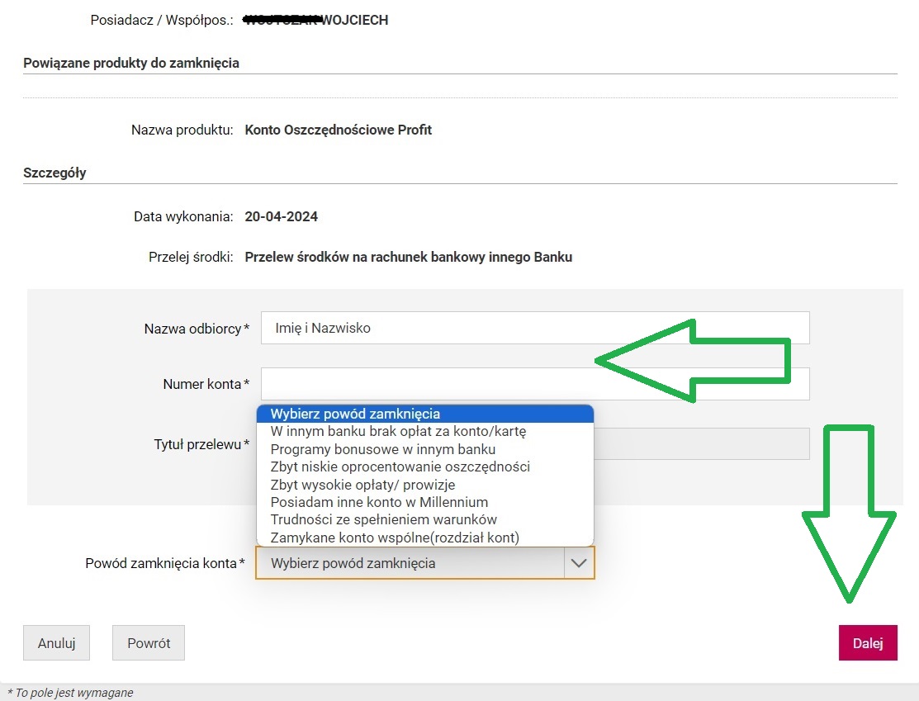919x701 pixels.
Task: Select highlighted 'Wybierz powód zamknięcia' list entry
Action: 356,414
